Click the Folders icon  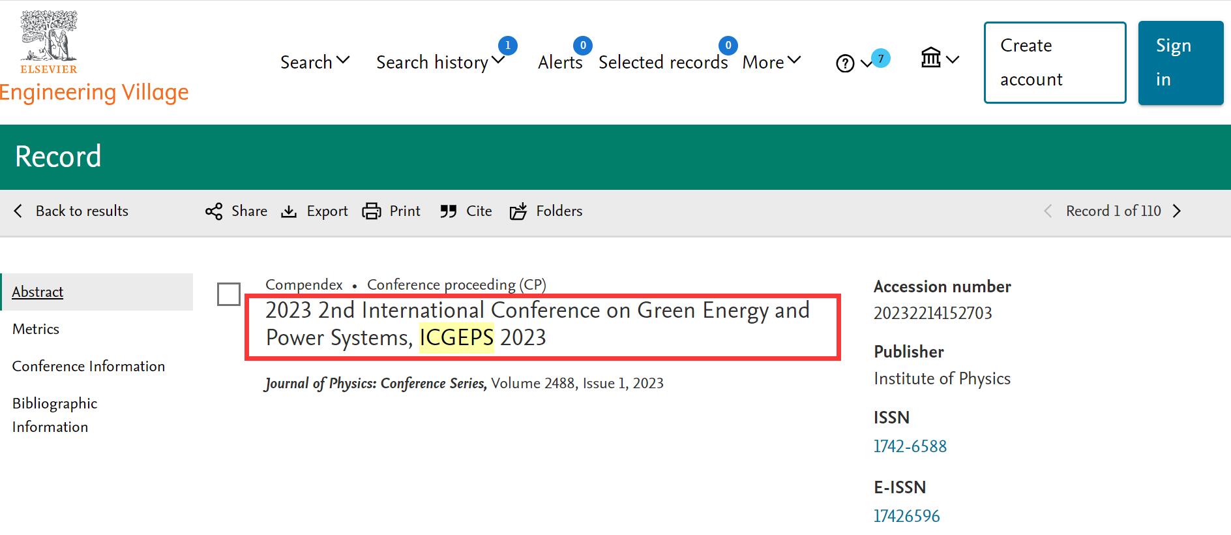(518, 211)
